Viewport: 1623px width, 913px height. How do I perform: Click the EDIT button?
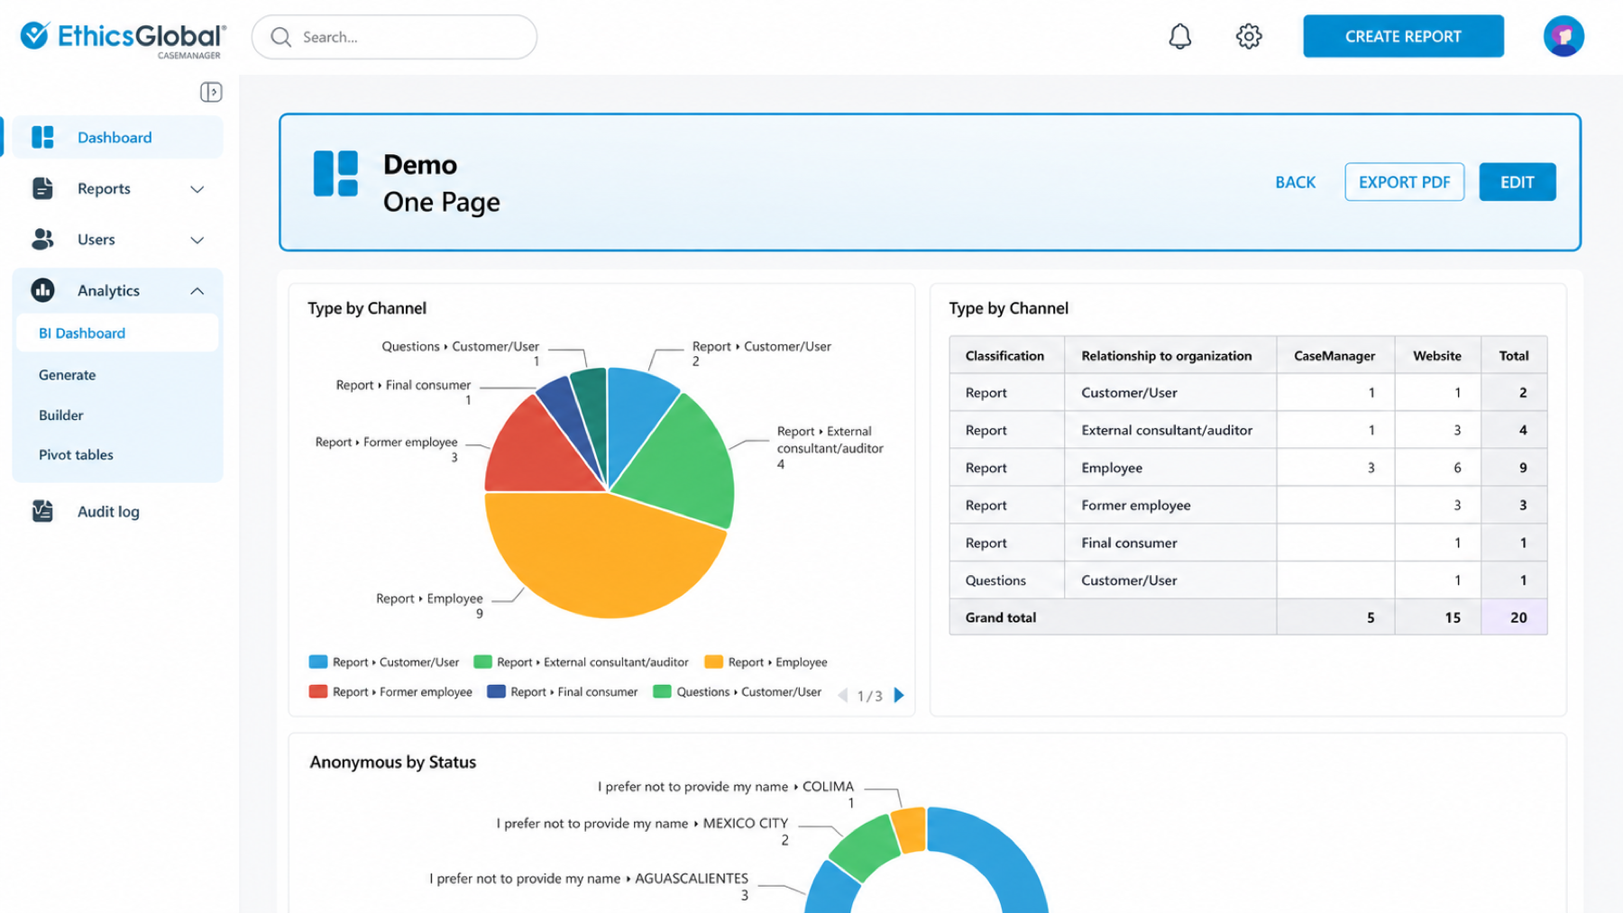(x=1517, y=182)
